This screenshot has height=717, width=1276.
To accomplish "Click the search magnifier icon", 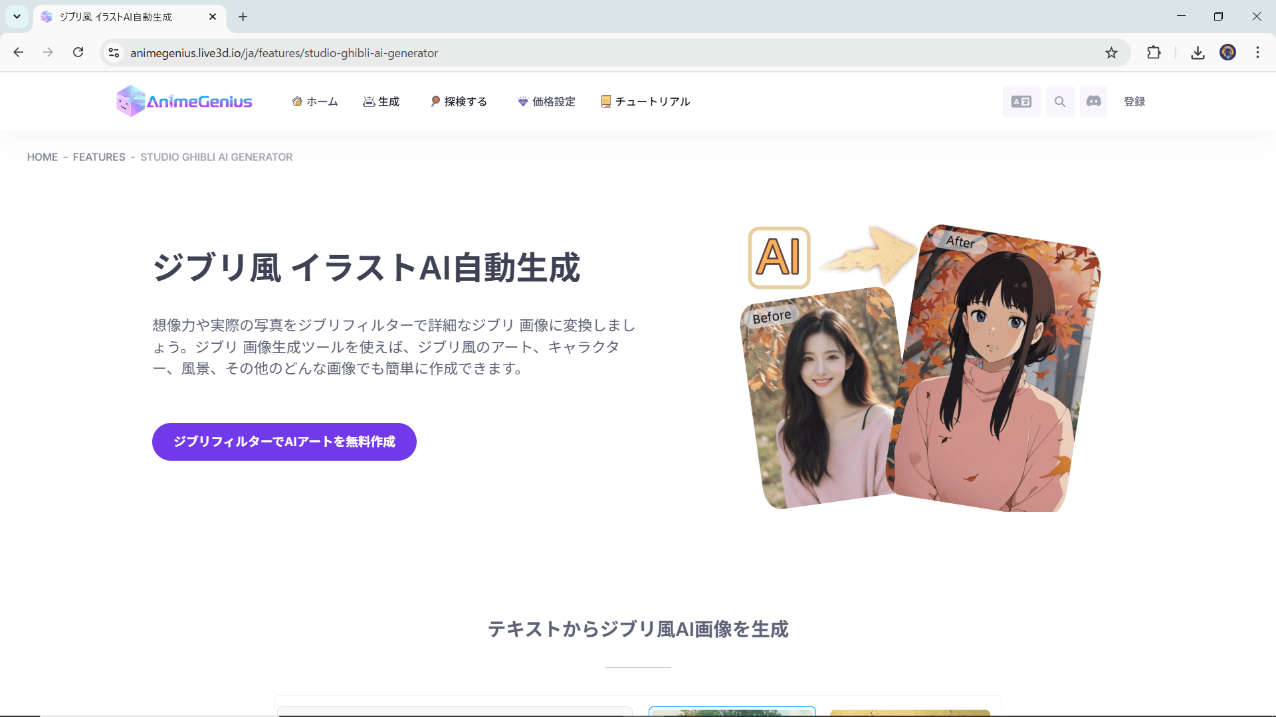I will point(1060,102).
